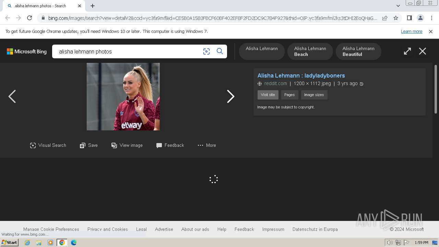The height and width of the screenshot is (247, 439).
Task: Select the Alisha Lehmann suggestion chip
Action: click(x=262, y=51)
